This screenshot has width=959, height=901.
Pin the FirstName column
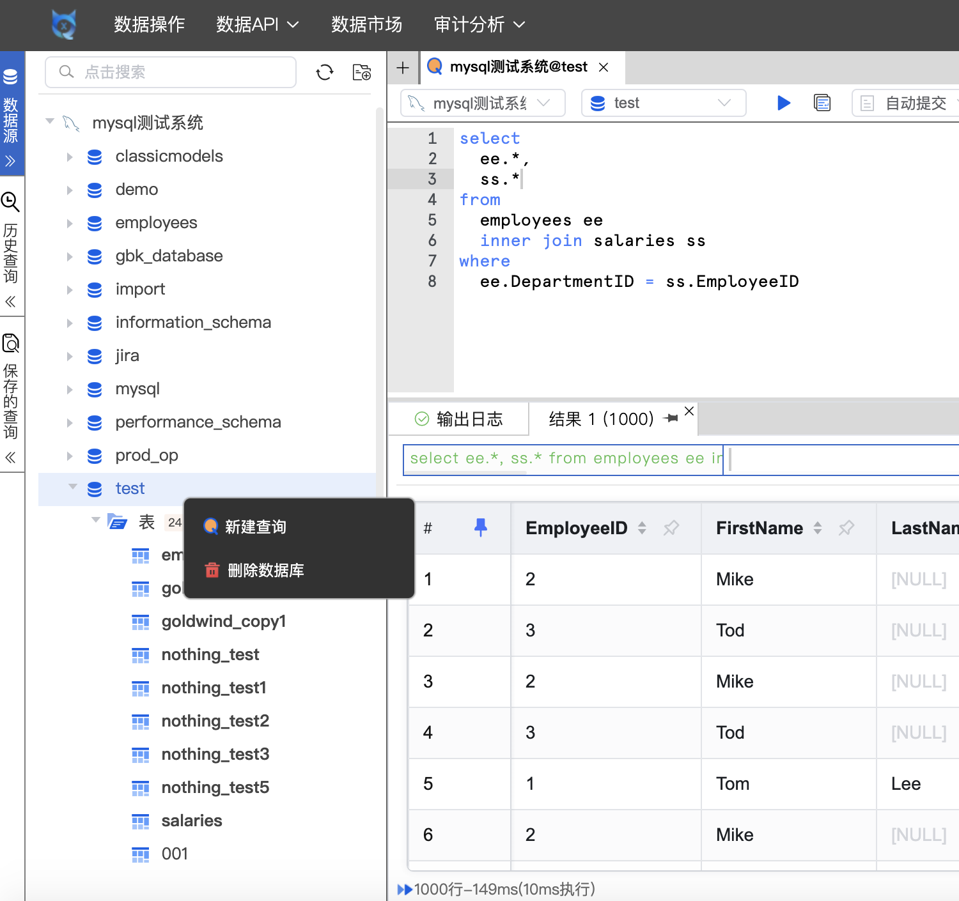tap(846, 528)
